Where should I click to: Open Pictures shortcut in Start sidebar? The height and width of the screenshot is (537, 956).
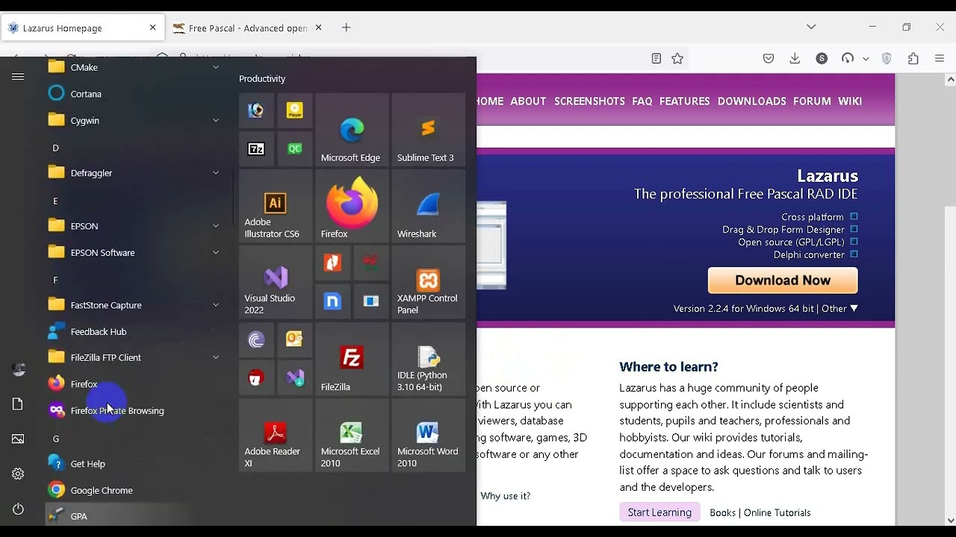point(18,439)
